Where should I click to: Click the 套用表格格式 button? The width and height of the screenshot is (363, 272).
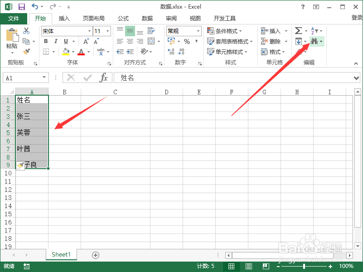pos(227,41)
